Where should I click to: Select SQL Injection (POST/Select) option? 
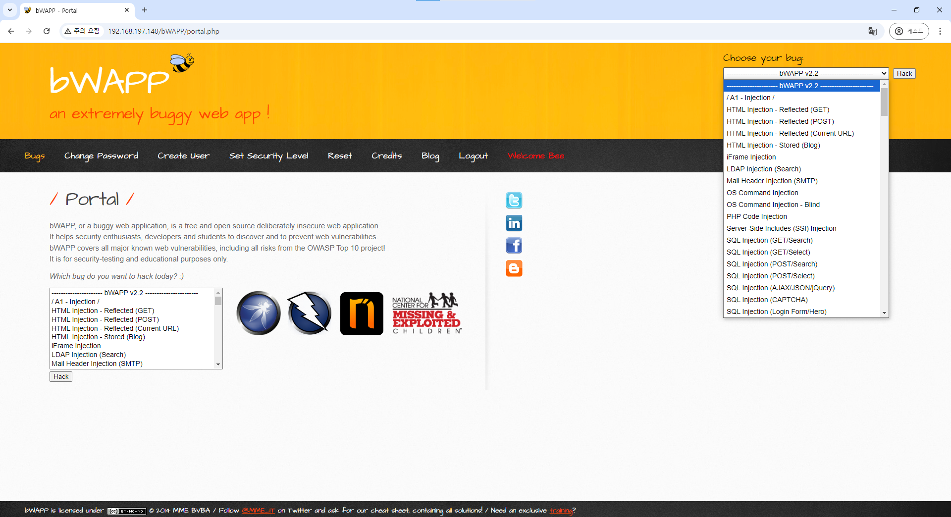tap(801, 276)
